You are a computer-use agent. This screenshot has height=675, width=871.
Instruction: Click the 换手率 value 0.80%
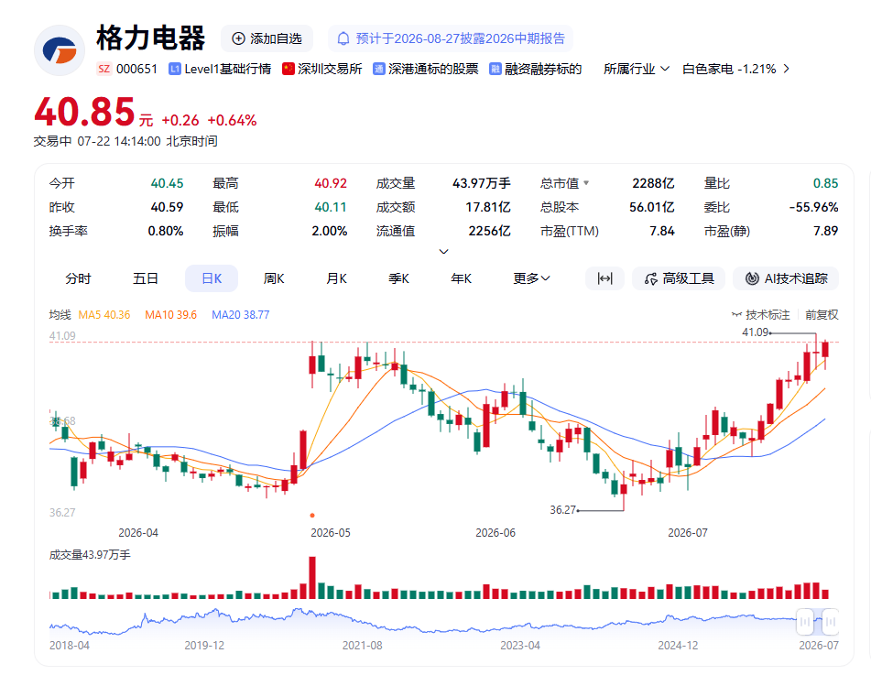[x=166, y=231]
